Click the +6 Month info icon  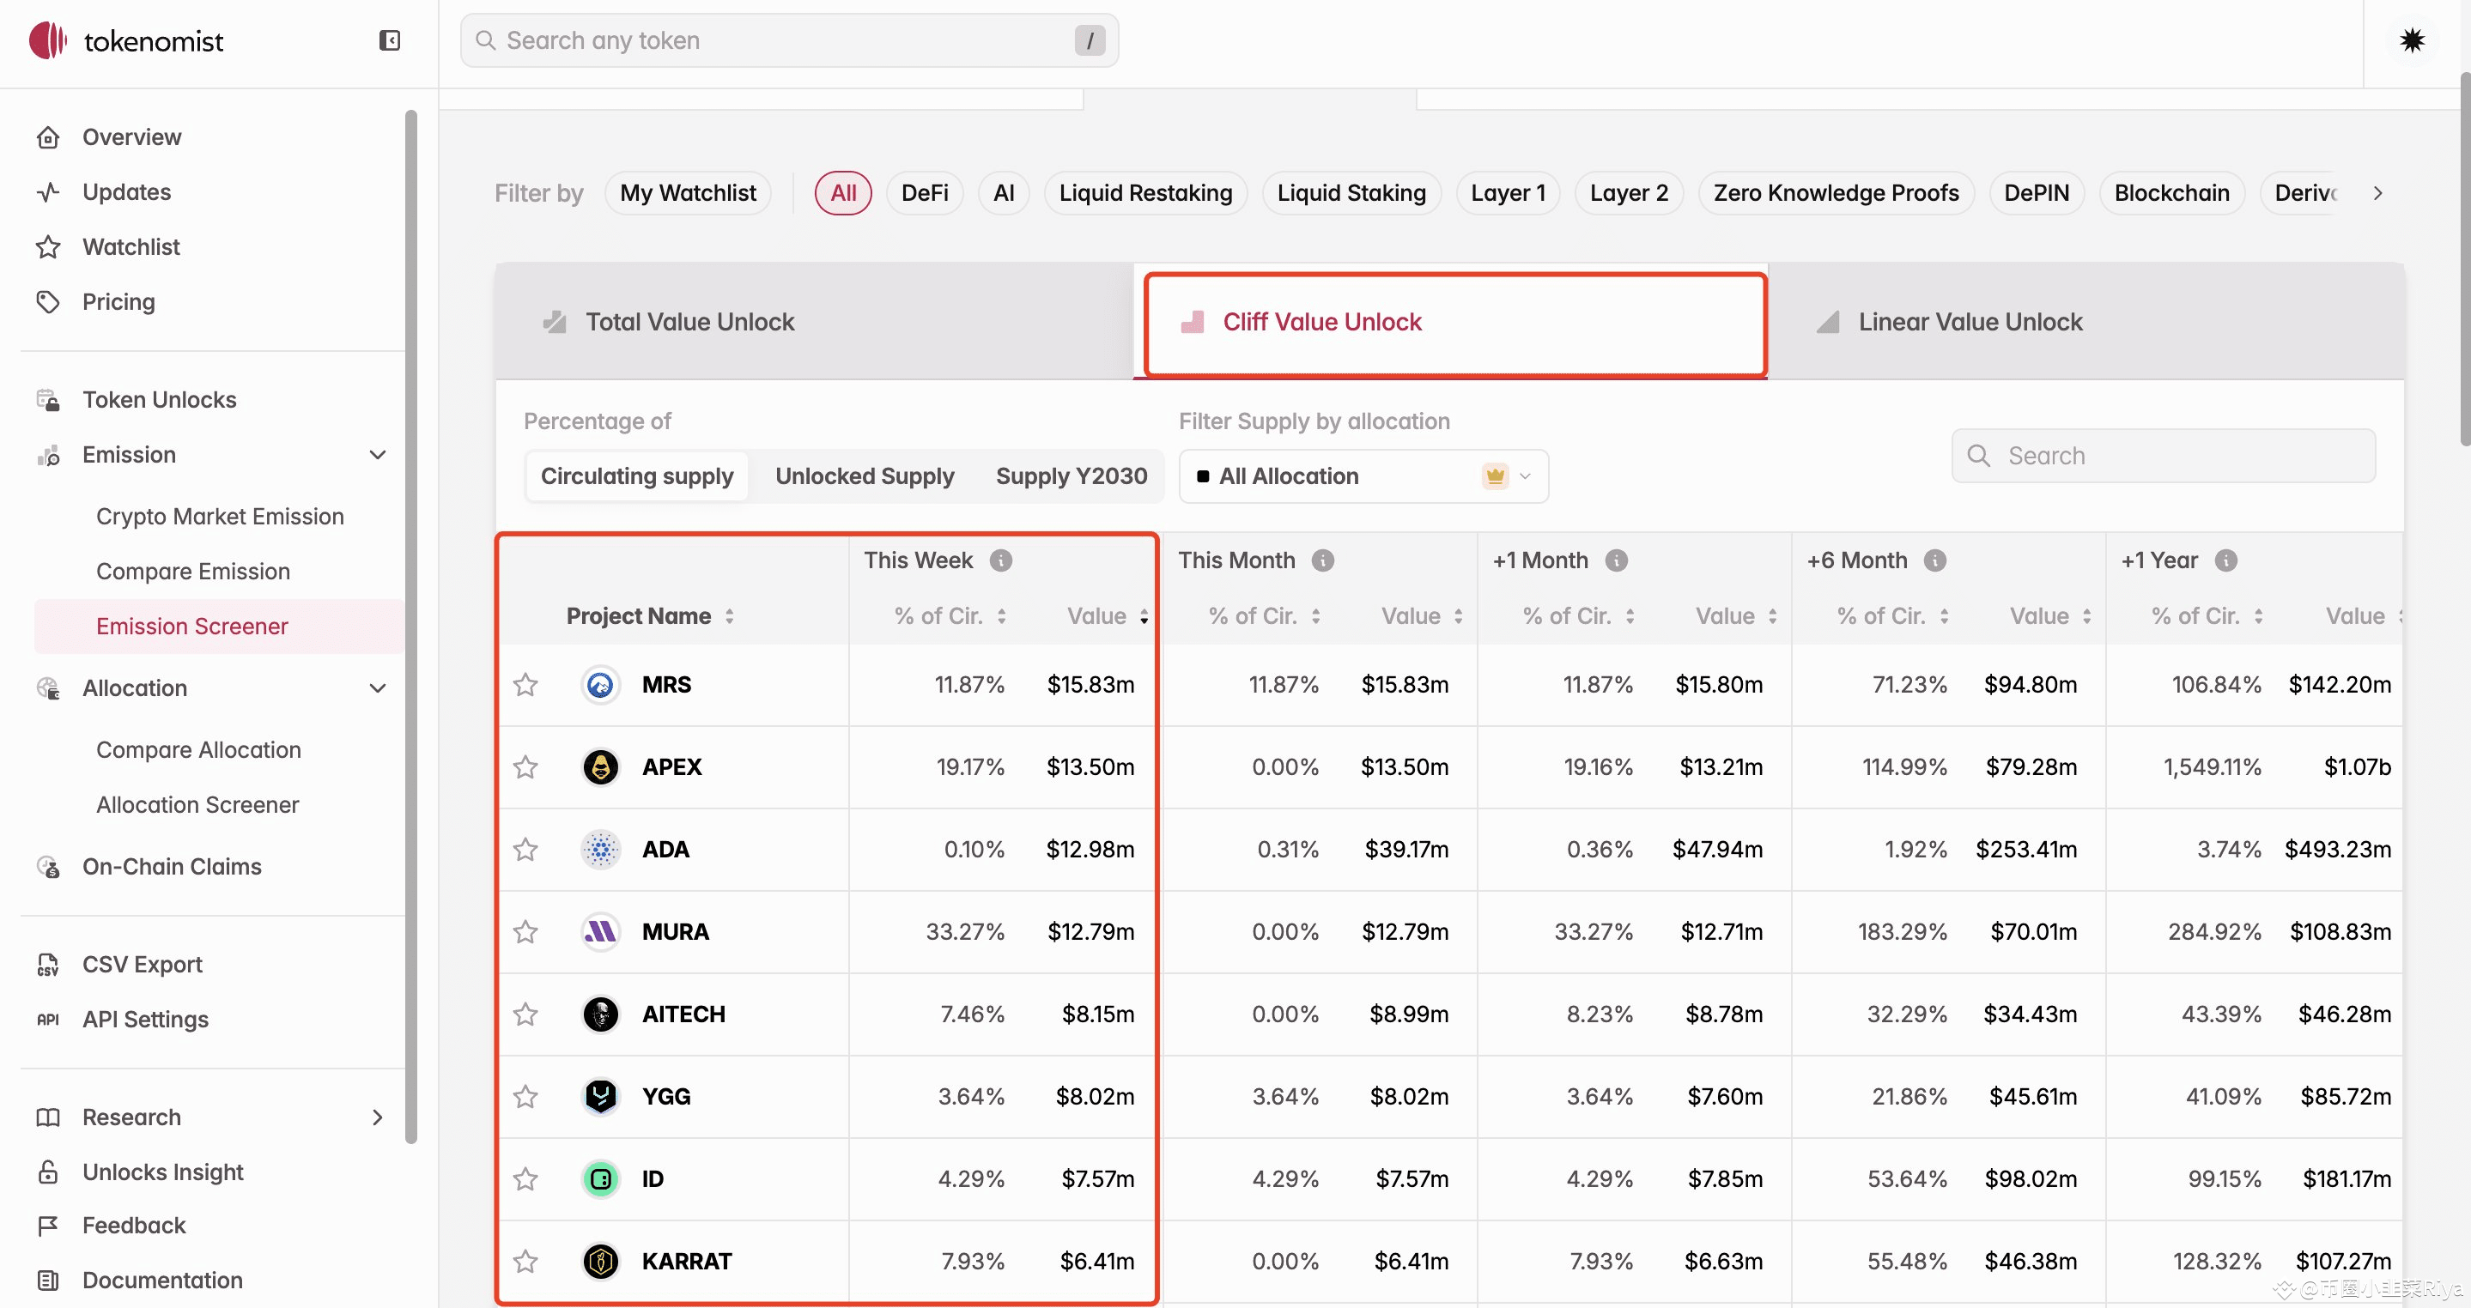1934,560
